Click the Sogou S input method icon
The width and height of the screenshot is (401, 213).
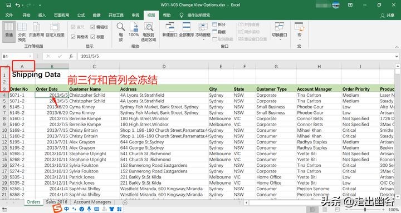(57, 209)
